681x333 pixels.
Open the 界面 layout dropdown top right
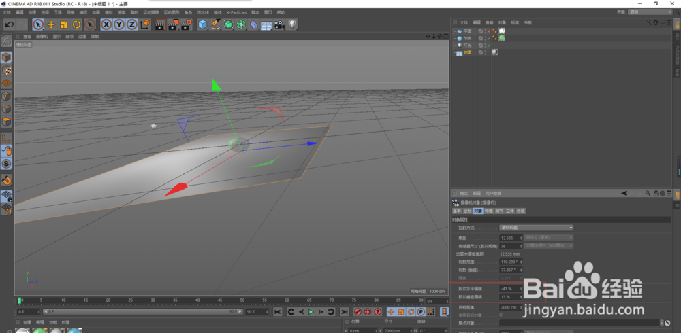coord(652,12)
